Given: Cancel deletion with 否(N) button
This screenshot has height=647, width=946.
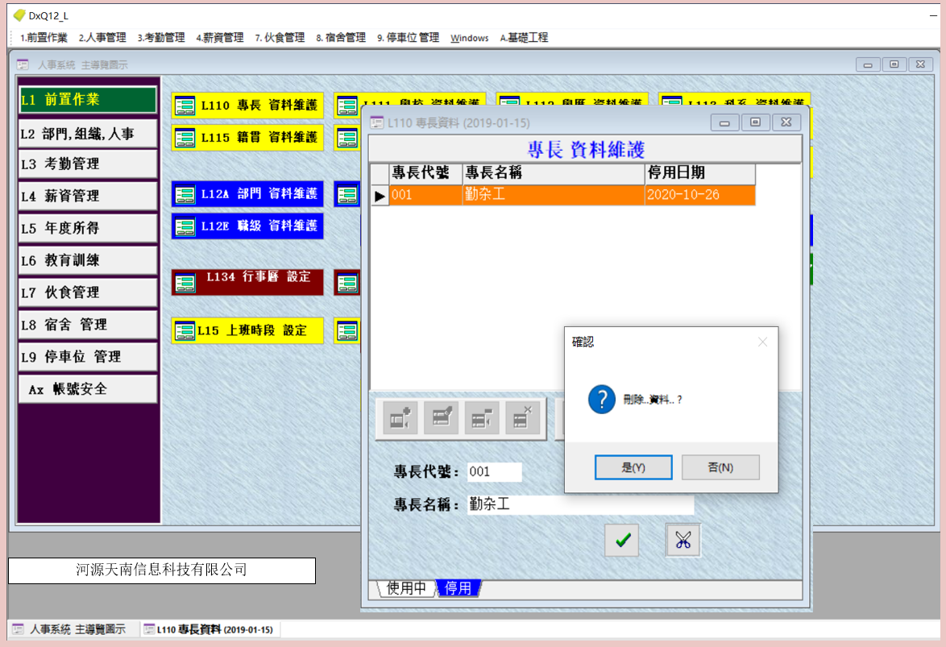Looking at the screenshot, I should tap(720, 467).
